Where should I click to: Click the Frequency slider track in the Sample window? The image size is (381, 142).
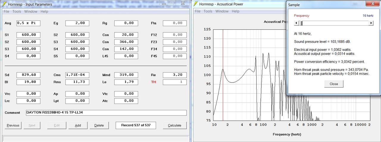point(333,23)
